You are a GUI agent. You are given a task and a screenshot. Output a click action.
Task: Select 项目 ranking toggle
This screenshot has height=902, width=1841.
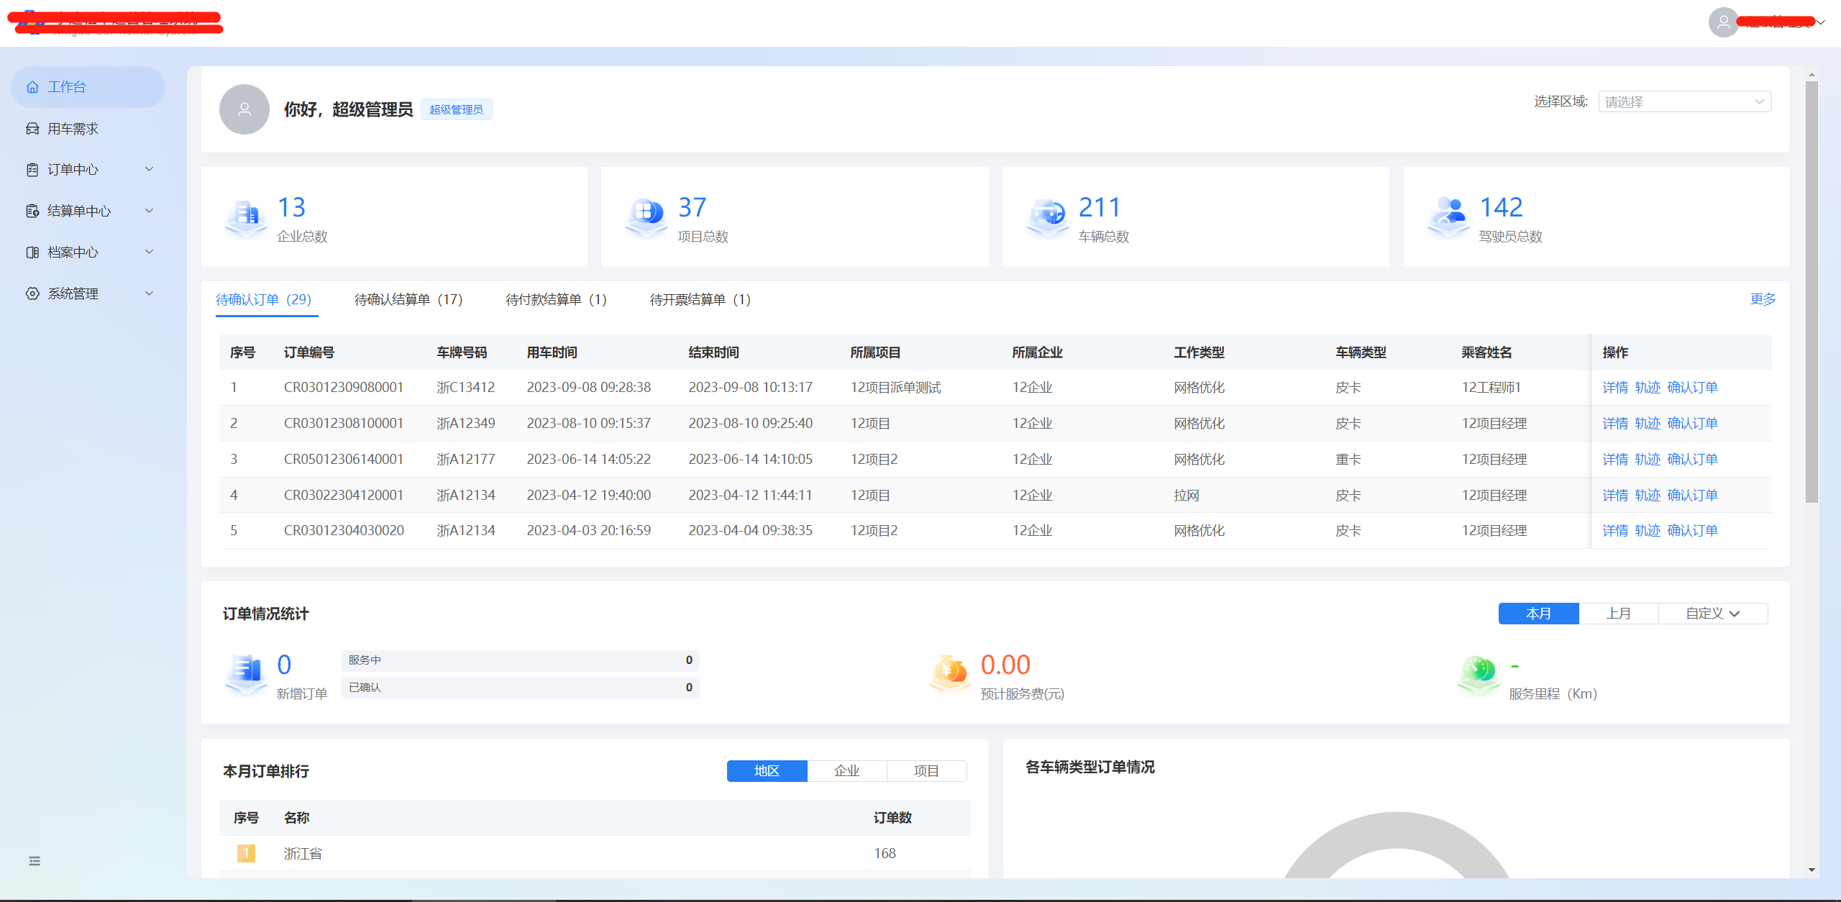pyautogui.click(x=926, y=771)
